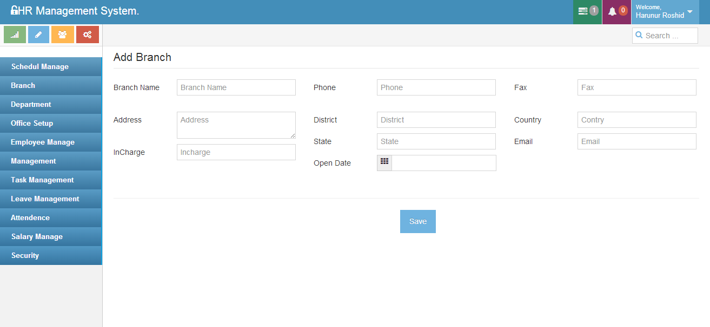Open the green tasks list icon

click(583, 11)
